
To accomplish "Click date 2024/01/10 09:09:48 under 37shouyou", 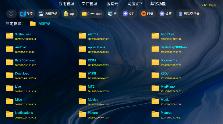I will point(26,39).
